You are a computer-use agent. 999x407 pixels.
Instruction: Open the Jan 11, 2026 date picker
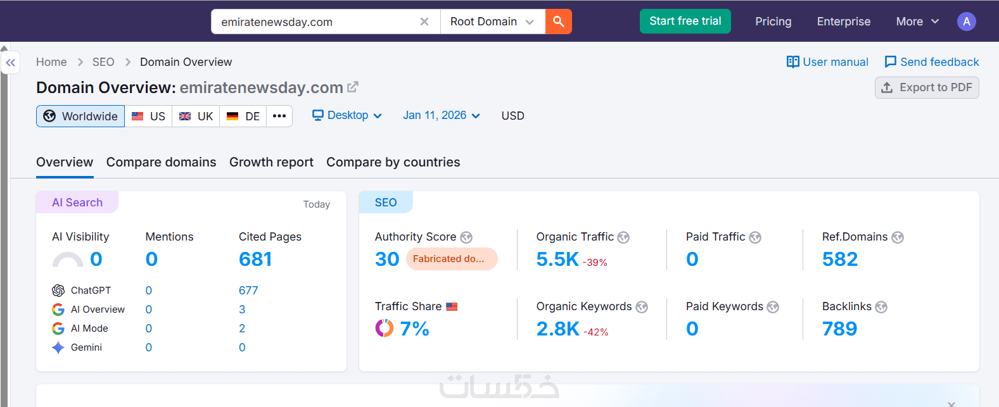pos(442,115)
